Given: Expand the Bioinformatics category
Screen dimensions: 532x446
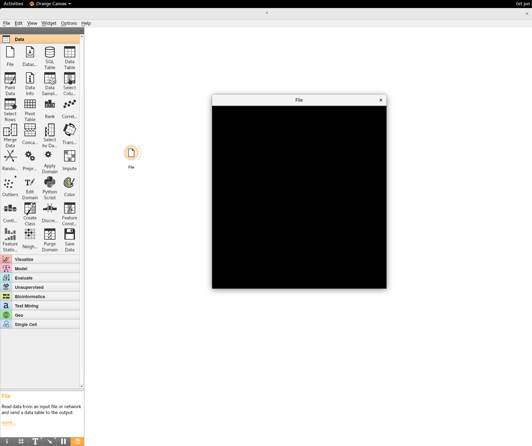Looking at the screenshot, I should click(x=40, y=296).
